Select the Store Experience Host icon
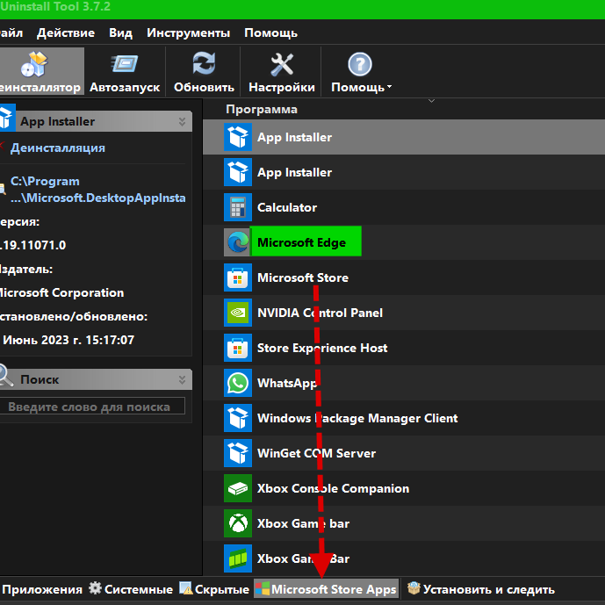 (x=238, y=348)
